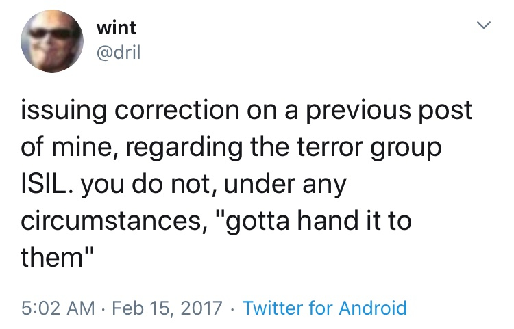This screenshot has height=329, width=514.
Task: Click the year 2017 in tweet footer
Action: click(202, 308)
